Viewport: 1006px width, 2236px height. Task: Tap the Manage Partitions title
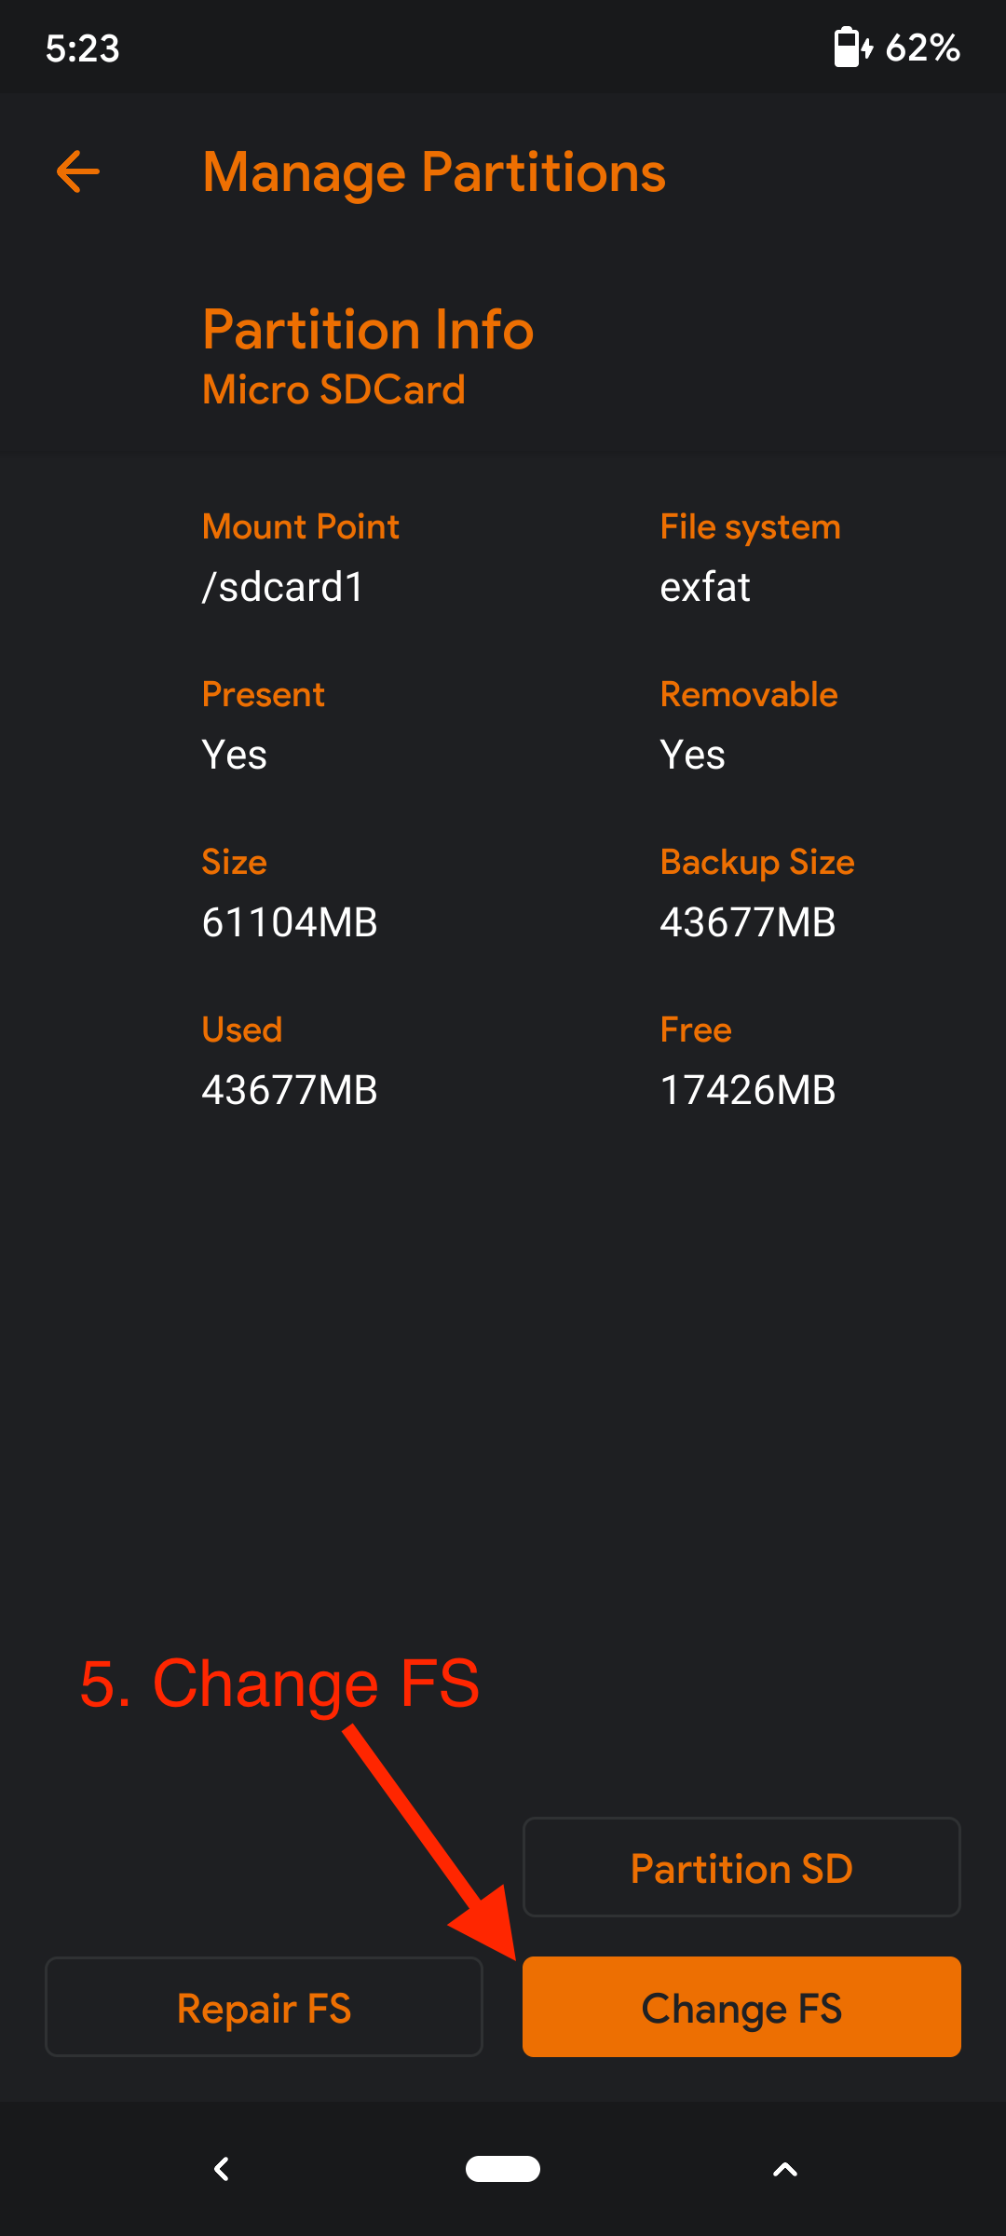[434, 172]
